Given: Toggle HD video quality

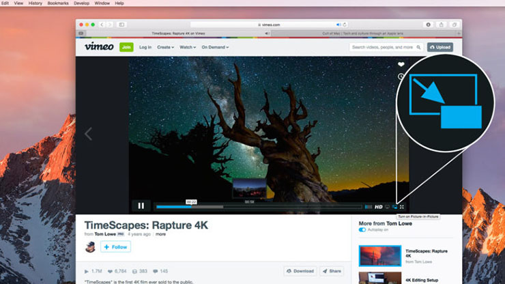Looking at the screenshot, I should (x=378, y=206).
